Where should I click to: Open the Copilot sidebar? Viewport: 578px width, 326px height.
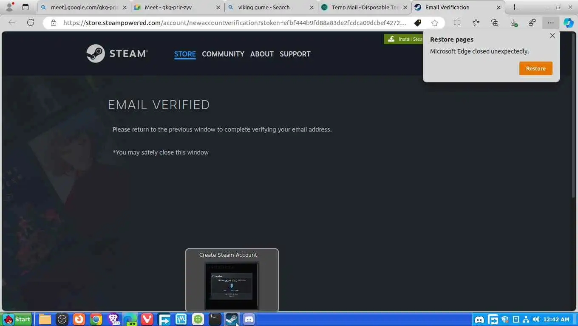point(568,23)
